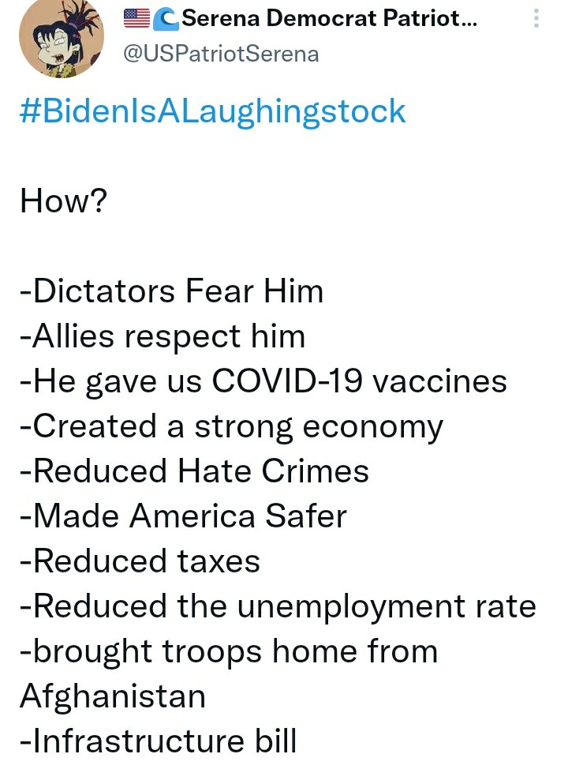Open the #BidenIsALaughingstock hashtag
This screenshot has width=568, height=769.
click(x=213, y=112)
